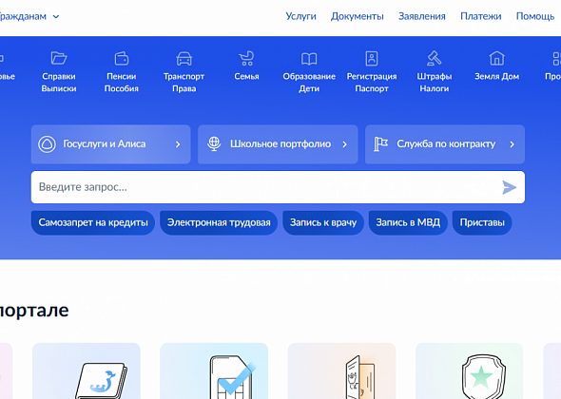Open the card with the booklet illustration

click(87, 371)
